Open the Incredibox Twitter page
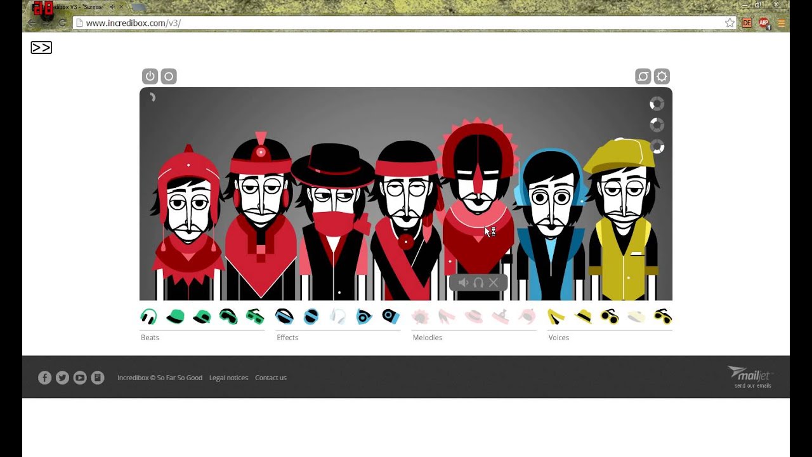 tap(62, 378)
